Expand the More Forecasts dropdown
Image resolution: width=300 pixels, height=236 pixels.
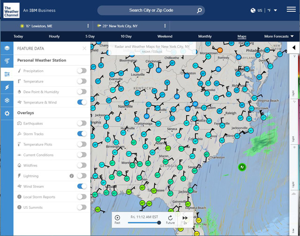point(279,37)
